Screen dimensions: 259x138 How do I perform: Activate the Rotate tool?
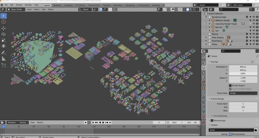click(x=4, y=34)
